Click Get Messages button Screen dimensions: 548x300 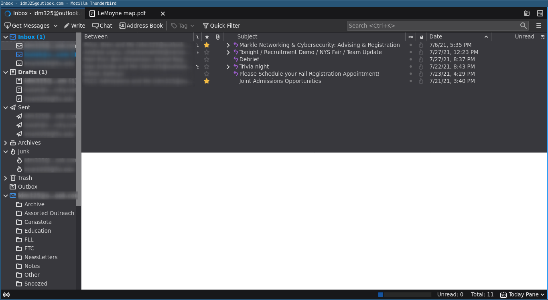27,26
